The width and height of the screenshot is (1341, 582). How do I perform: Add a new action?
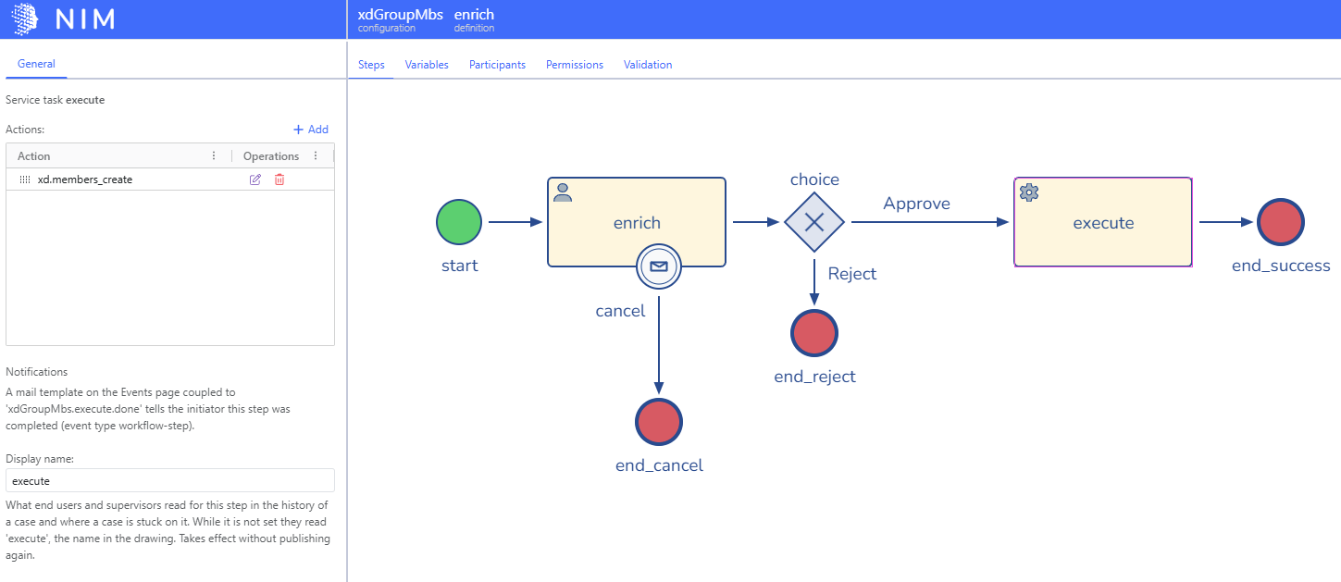[311, 130]
